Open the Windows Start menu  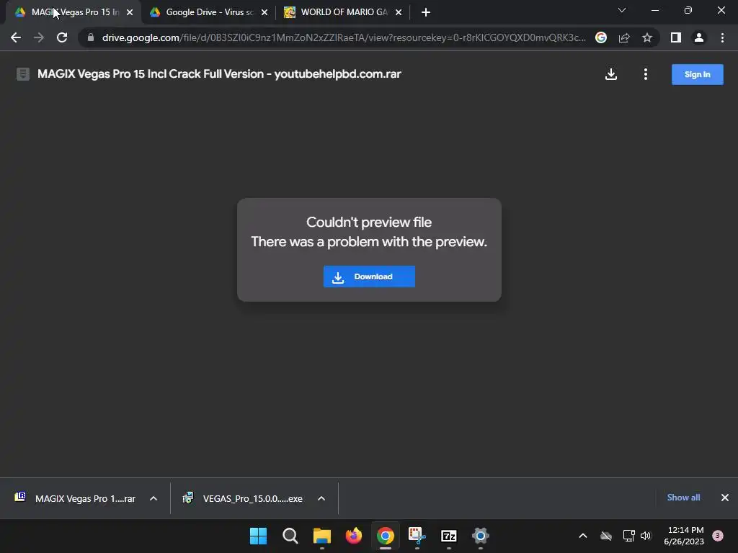click(x=259, y=536)
